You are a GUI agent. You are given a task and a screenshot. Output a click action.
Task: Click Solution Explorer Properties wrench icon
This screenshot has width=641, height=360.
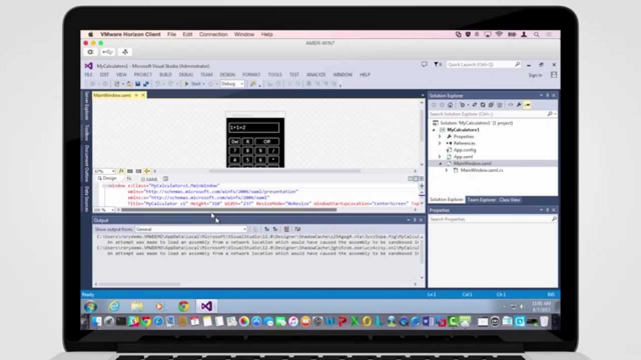(519, 105)
